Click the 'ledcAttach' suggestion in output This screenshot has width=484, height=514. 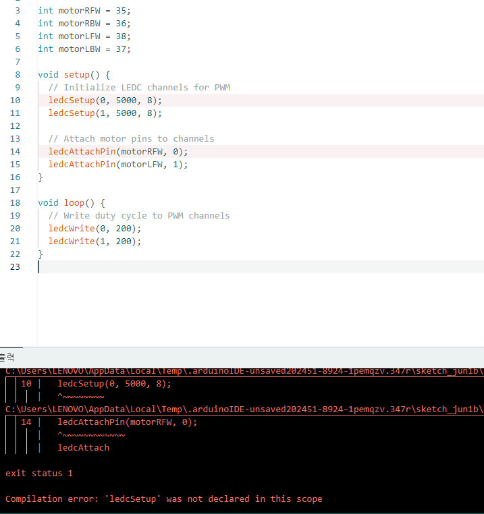point(83,448)
